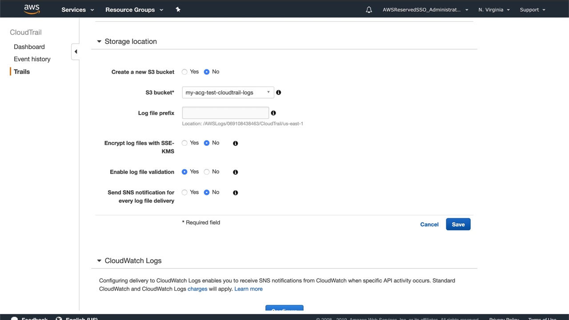Click info icon next to S3 bucket
Image resolution: width=569 pixels, height=320 pixels.
(x=278, y=92)
